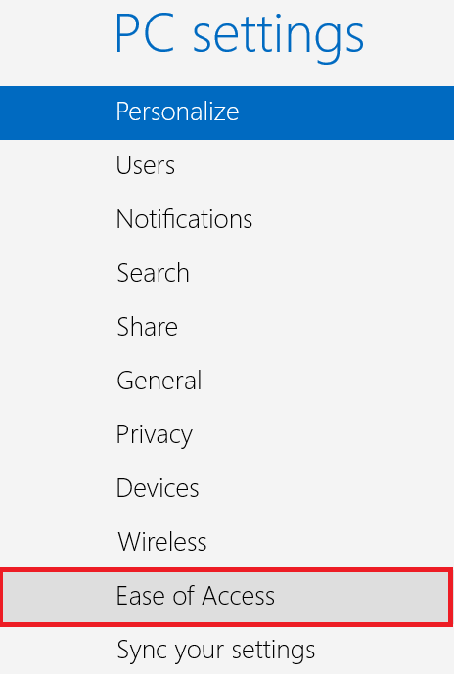Show app notification options
This screenshot has width=454, height=674.
click(227, 219)
